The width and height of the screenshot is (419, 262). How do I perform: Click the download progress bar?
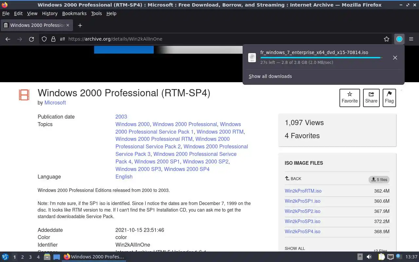pos(321,58)
